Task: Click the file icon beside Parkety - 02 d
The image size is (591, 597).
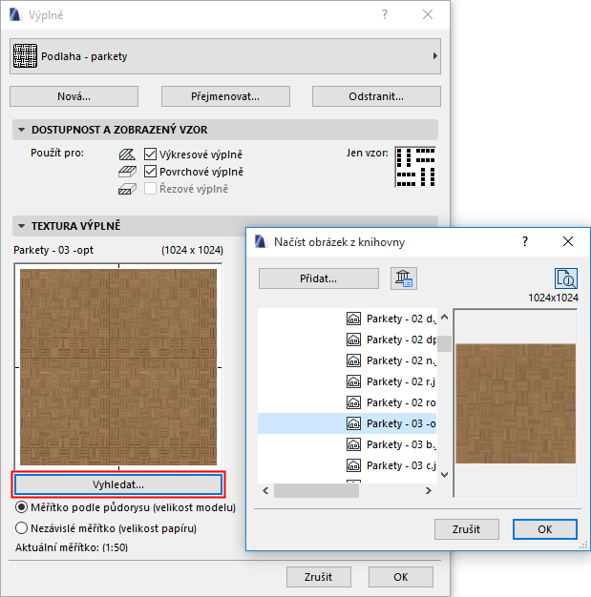Action: 353,319
